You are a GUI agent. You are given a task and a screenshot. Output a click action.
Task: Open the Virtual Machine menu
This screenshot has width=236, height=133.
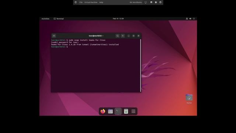pyautogui.click(x=91, y=3)
